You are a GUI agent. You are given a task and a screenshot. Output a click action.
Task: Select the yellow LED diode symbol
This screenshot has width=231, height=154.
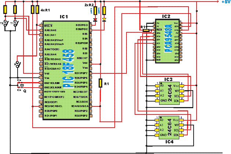tap(104, 19)
